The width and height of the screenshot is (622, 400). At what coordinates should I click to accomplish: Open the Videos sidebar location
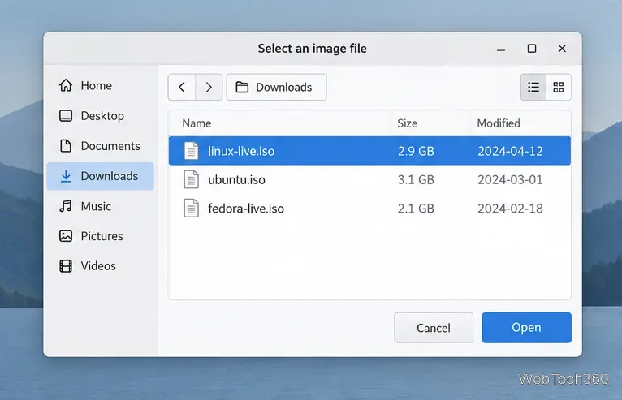point(101,265)
